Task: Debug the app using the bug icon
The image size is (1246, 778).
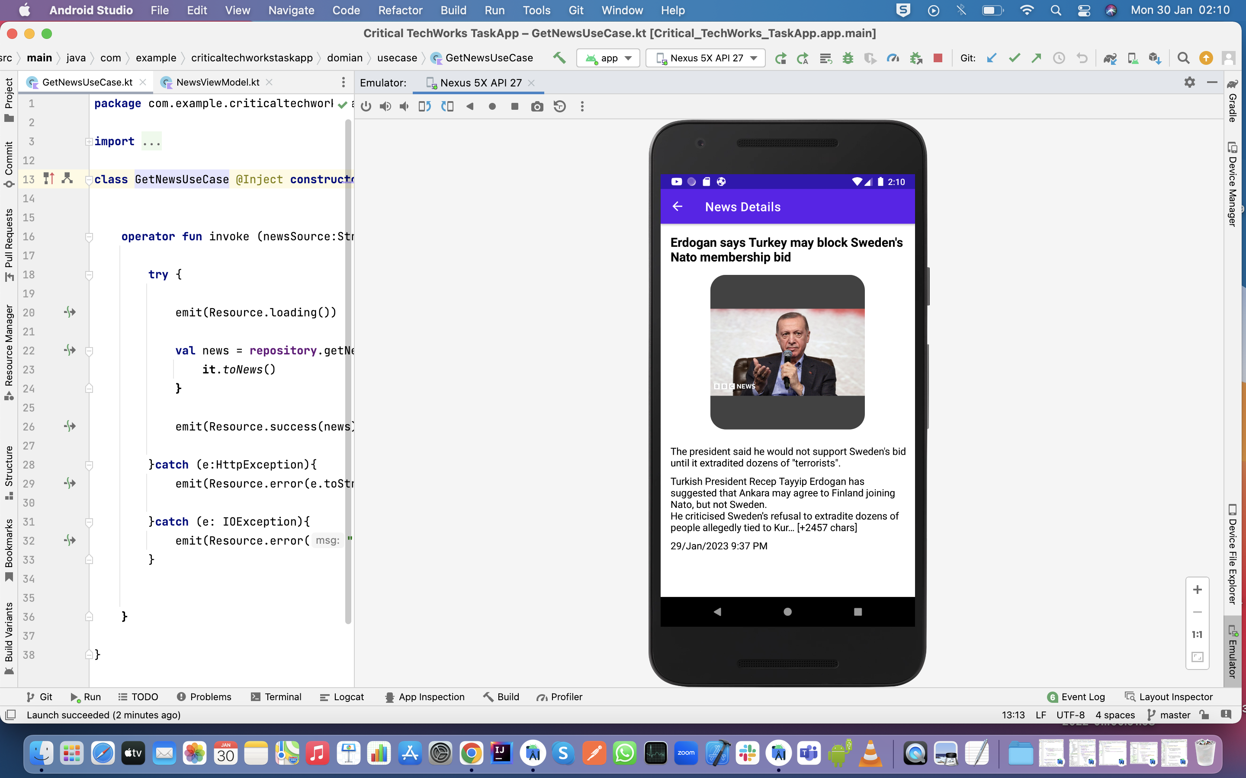Action: [848, 57]
